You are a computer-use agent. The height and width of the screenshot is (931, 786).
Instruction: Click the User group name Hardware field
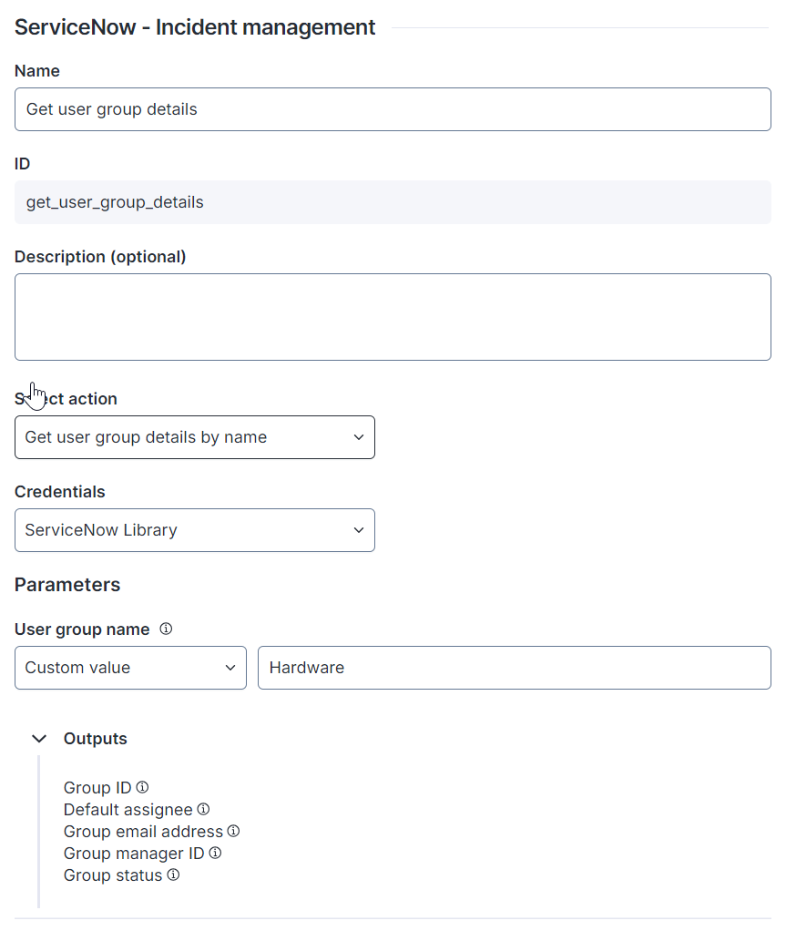[514, 668]
